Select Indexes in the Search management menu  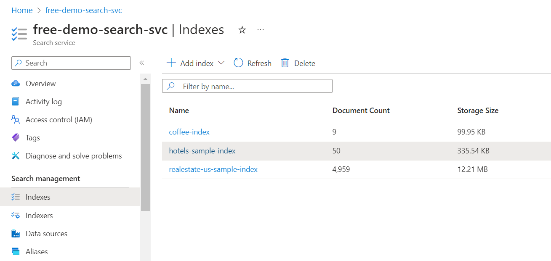point(38,197)
